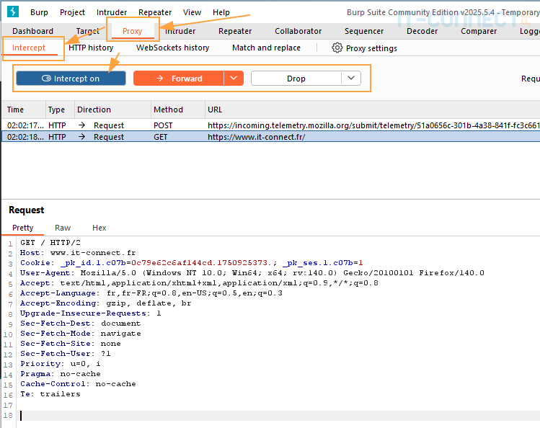Open Proxy settings gear icon
This screenshot has width=540, height=428.
coord(337,48)
